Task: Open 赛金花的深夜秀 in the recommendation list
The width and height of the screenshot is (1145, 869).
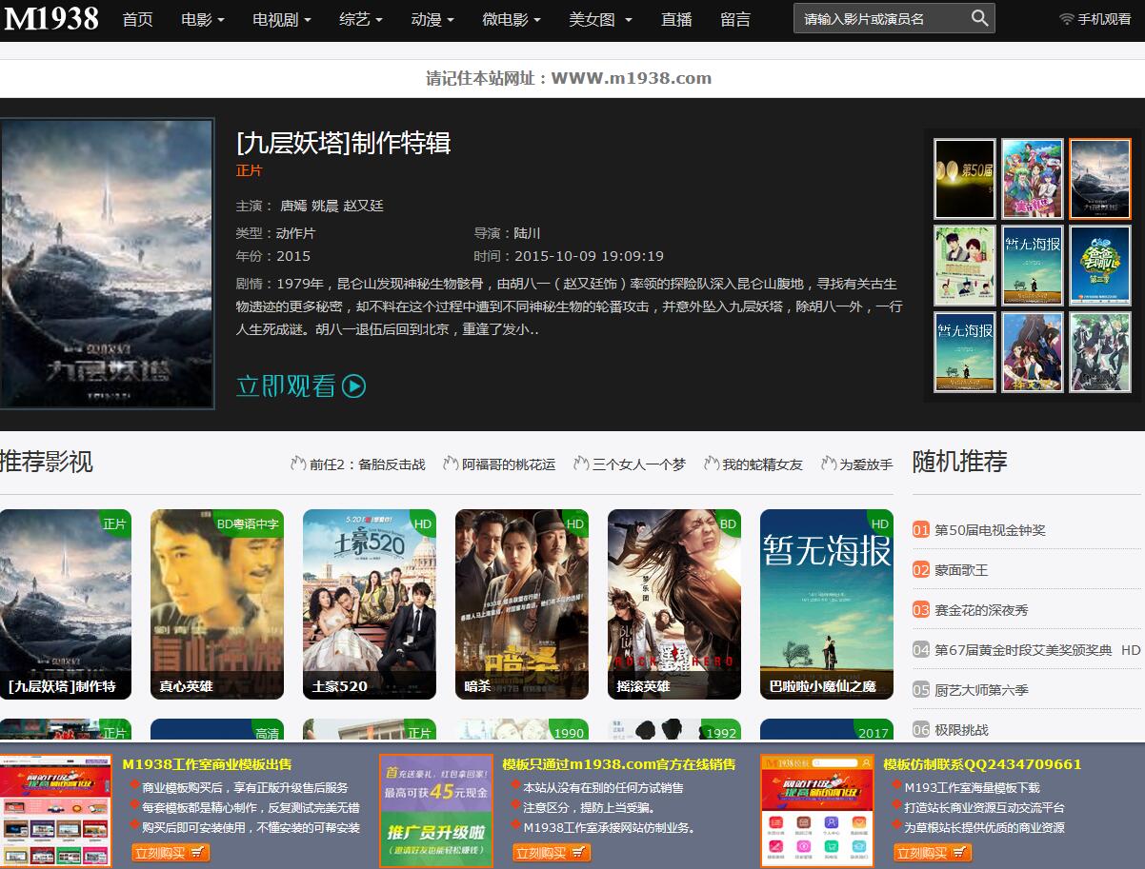Action: (981, 610)
